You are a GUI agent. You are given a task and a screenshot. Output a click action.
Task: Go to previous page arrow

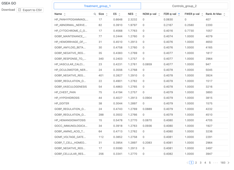[x=187, y=163]
